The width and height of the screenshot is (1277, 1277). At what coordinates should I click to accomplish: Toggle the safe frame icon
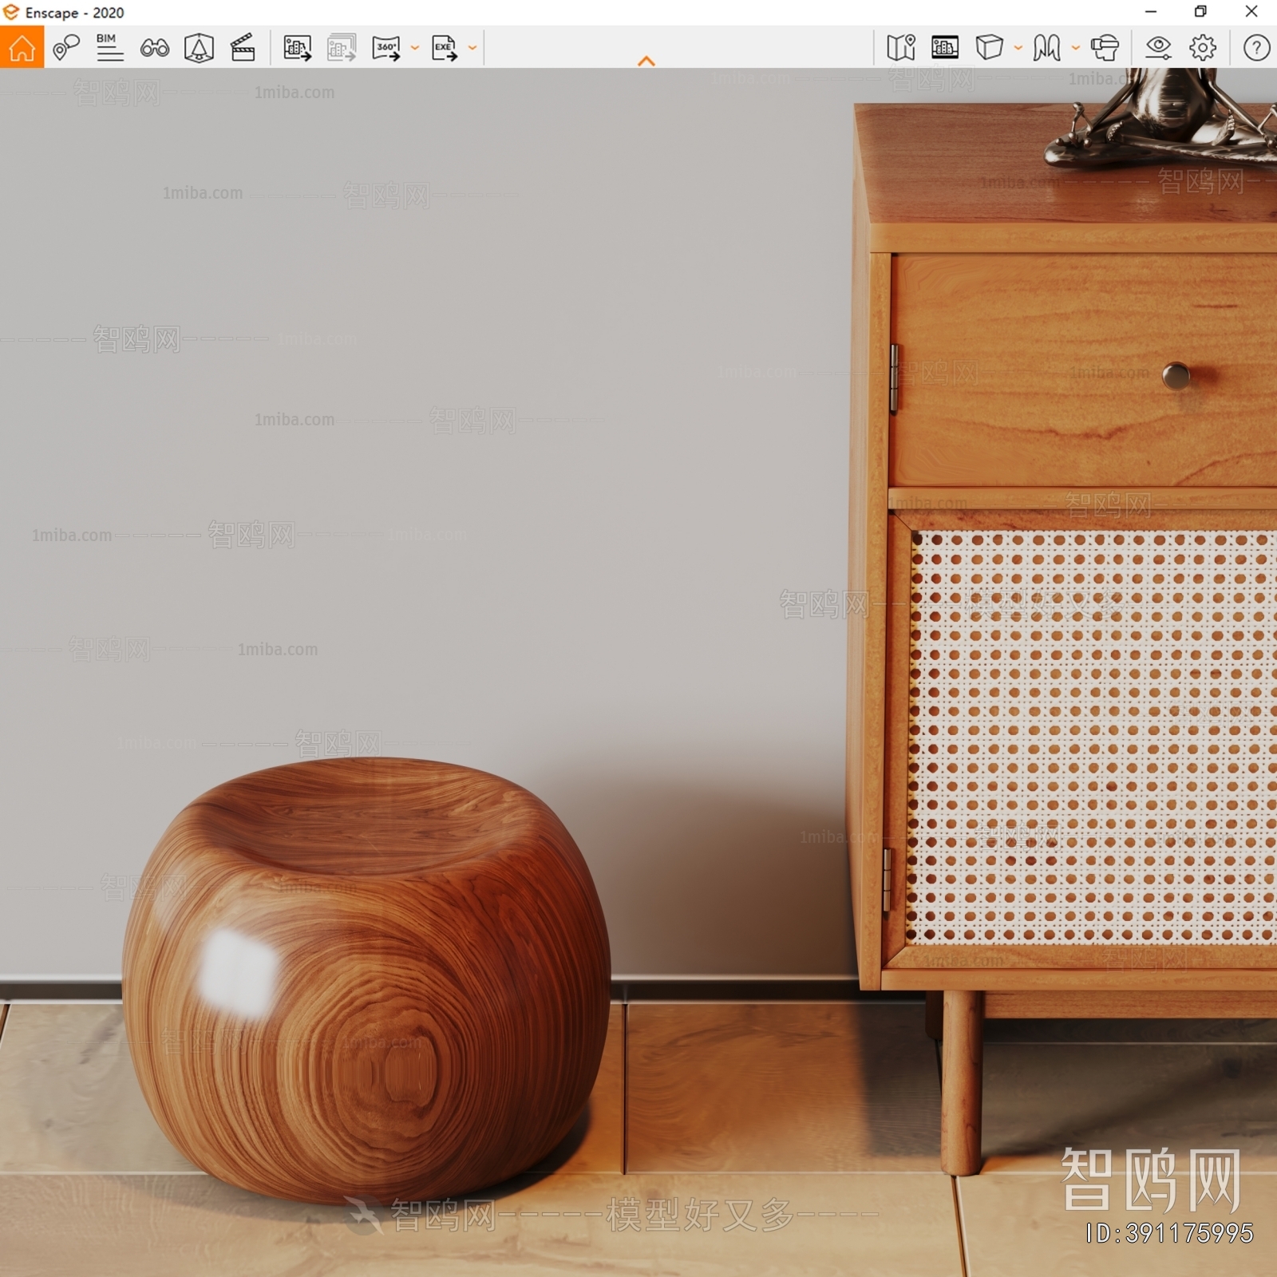(x=945, y=48)
